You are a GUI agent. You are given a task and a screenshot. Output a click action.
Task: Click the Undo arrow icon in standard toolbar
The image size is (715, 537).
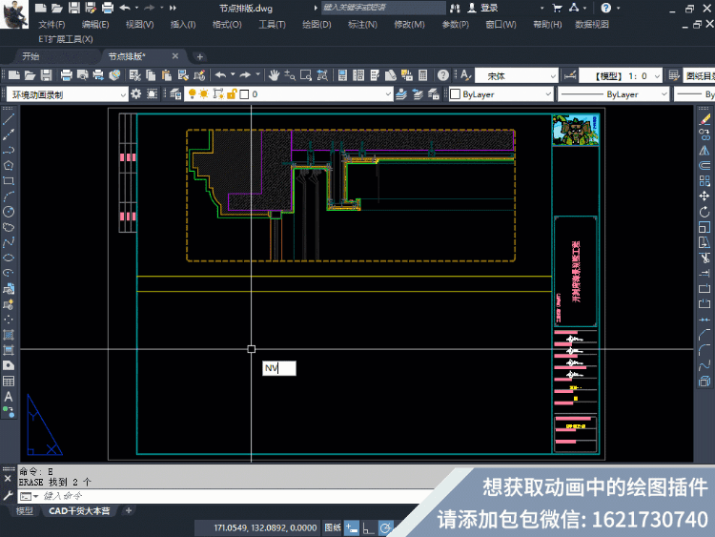[221, 75]
